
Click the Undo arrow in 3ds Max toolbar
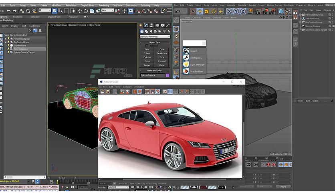(x=9, y=11)
